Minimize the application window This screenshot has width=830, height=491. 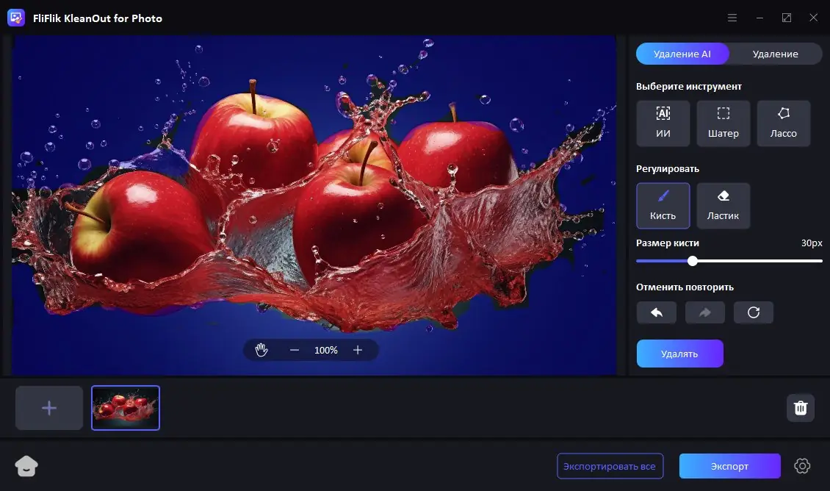(x=759, y=18)
